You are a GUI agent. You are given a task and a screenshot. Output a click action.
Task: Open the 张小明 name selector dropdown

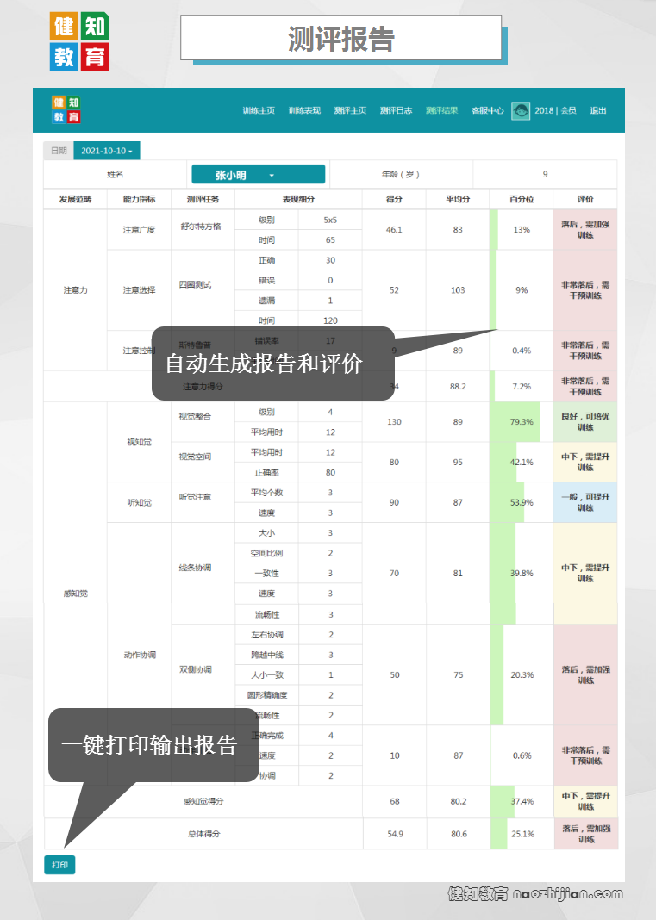click(258, 175)
